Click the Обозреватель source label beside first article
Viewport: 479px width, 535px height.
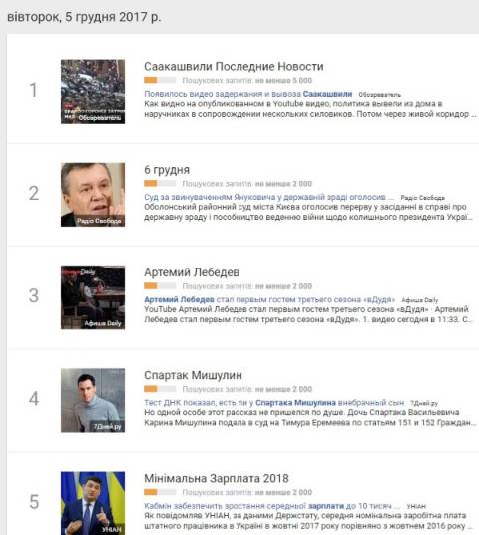(x=380, y=95)
